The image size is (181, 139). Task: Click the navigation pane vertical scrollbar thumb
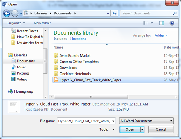pyautogui.click(x=45, y=61)
